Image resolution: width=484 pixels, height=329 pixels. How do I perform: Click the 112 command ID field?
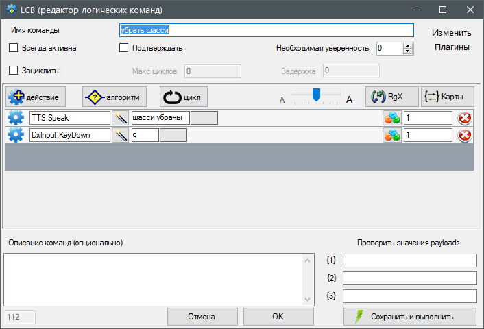[x=21, y=317]
